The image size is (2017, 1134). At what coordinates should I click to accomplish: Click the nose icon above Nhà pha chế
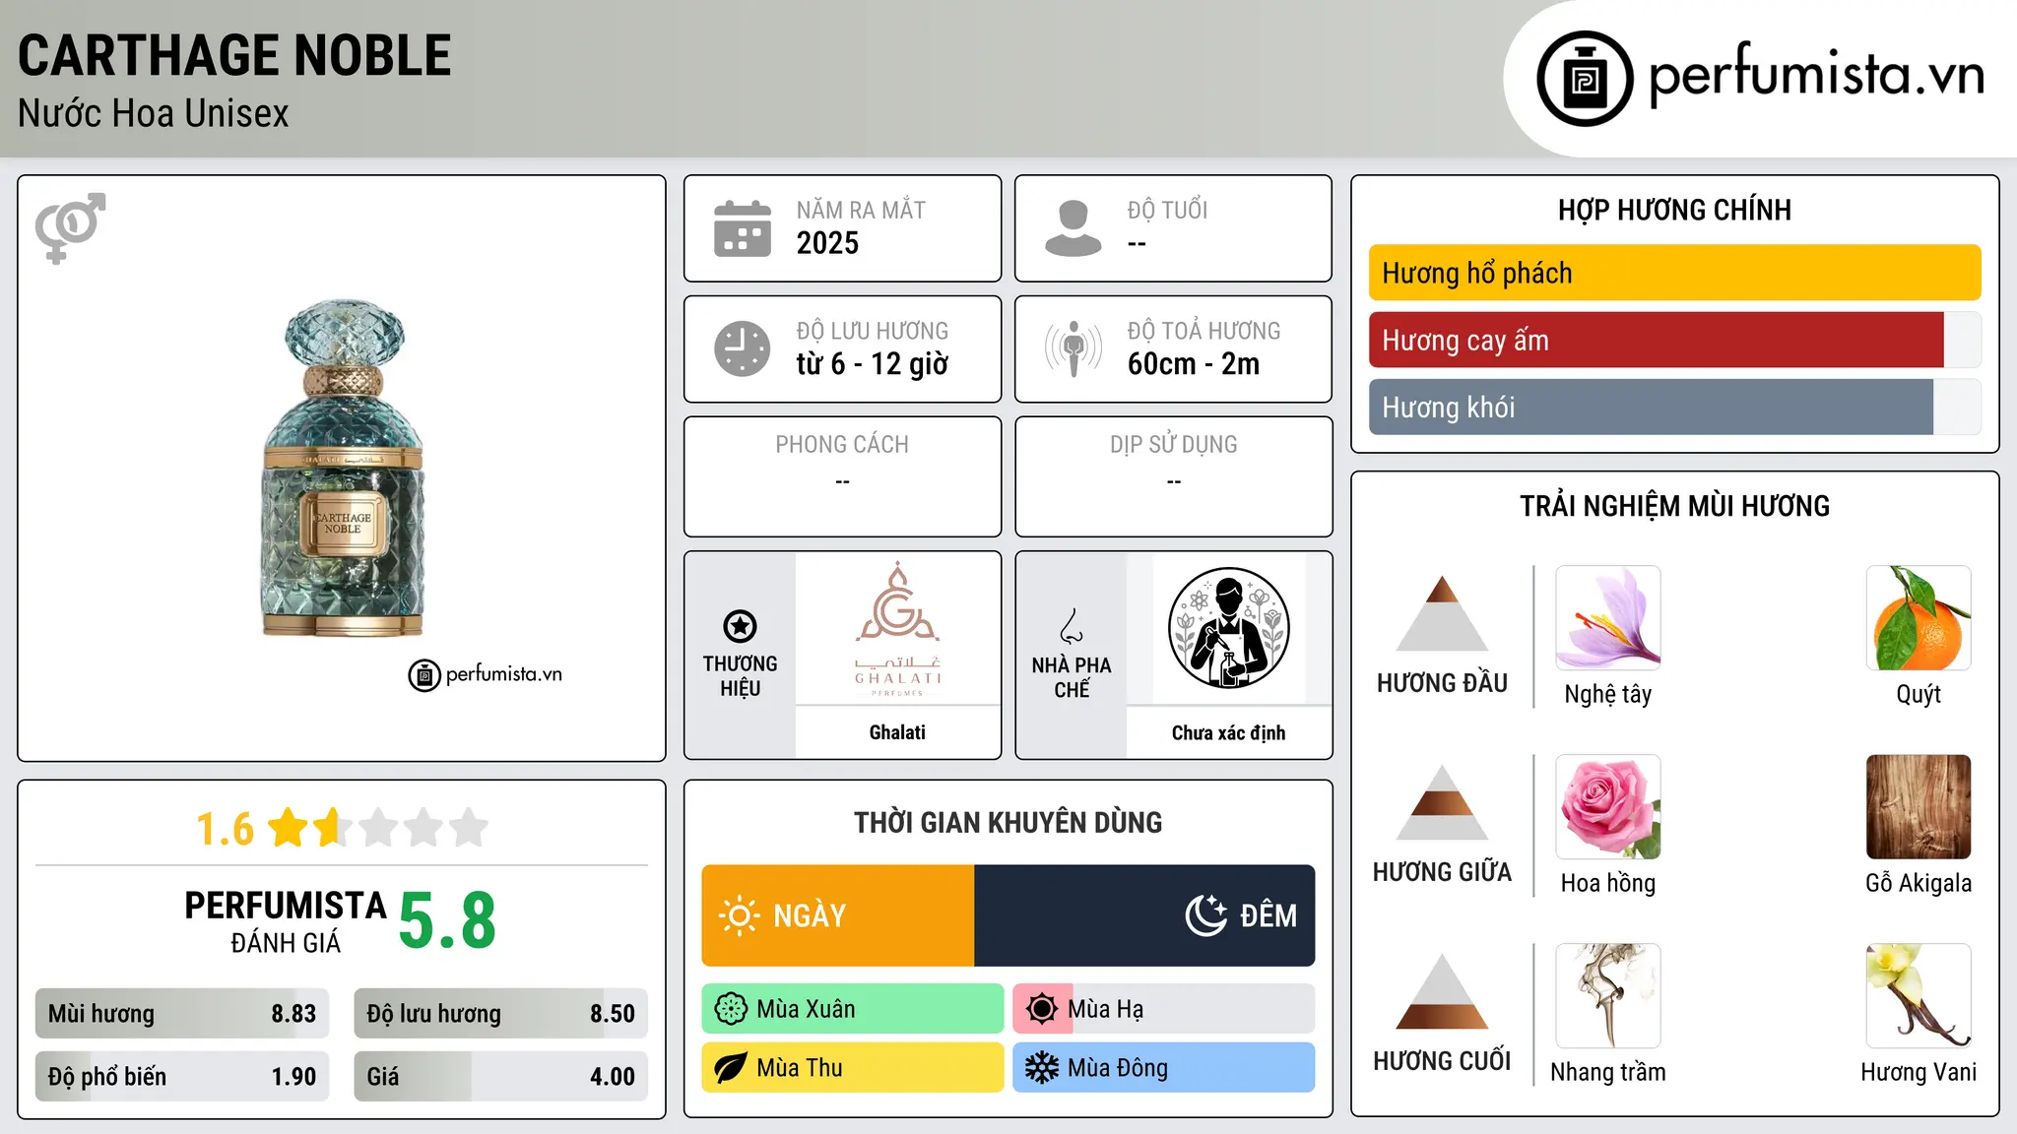click(x=1072, y=626)
